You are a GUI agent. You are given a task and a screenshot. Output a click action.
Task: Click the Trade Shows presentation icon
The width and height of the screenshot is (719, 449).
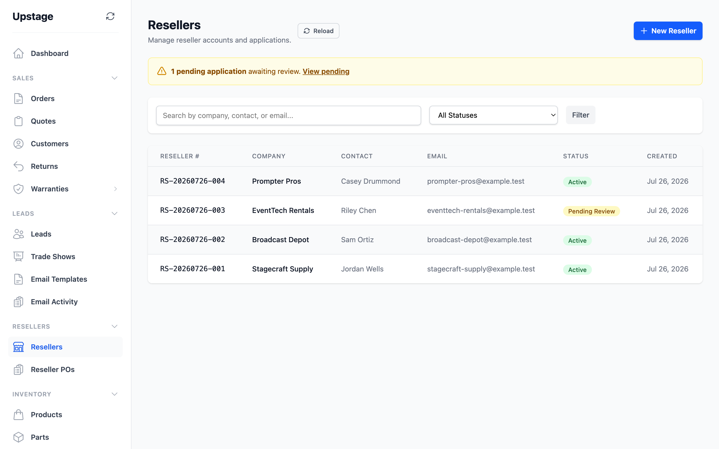pos(18,257)
